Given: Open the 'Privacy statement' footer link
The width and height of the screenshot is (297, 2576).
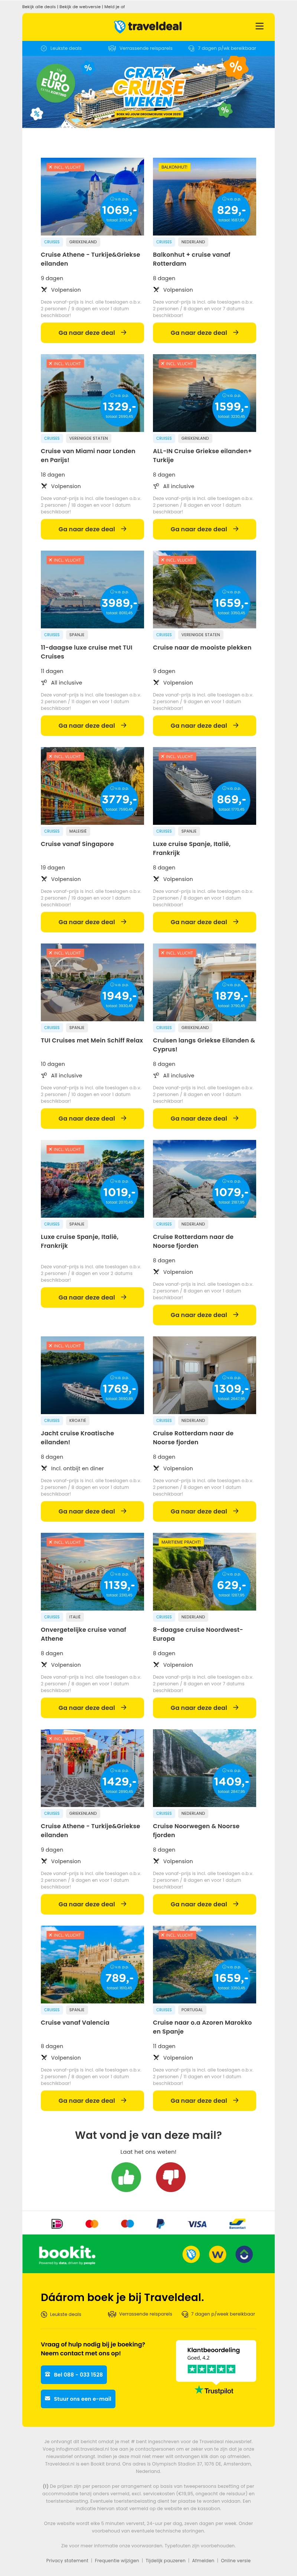Looking at the screenshot, I should pyautogui.click(x=67, y=2561).
